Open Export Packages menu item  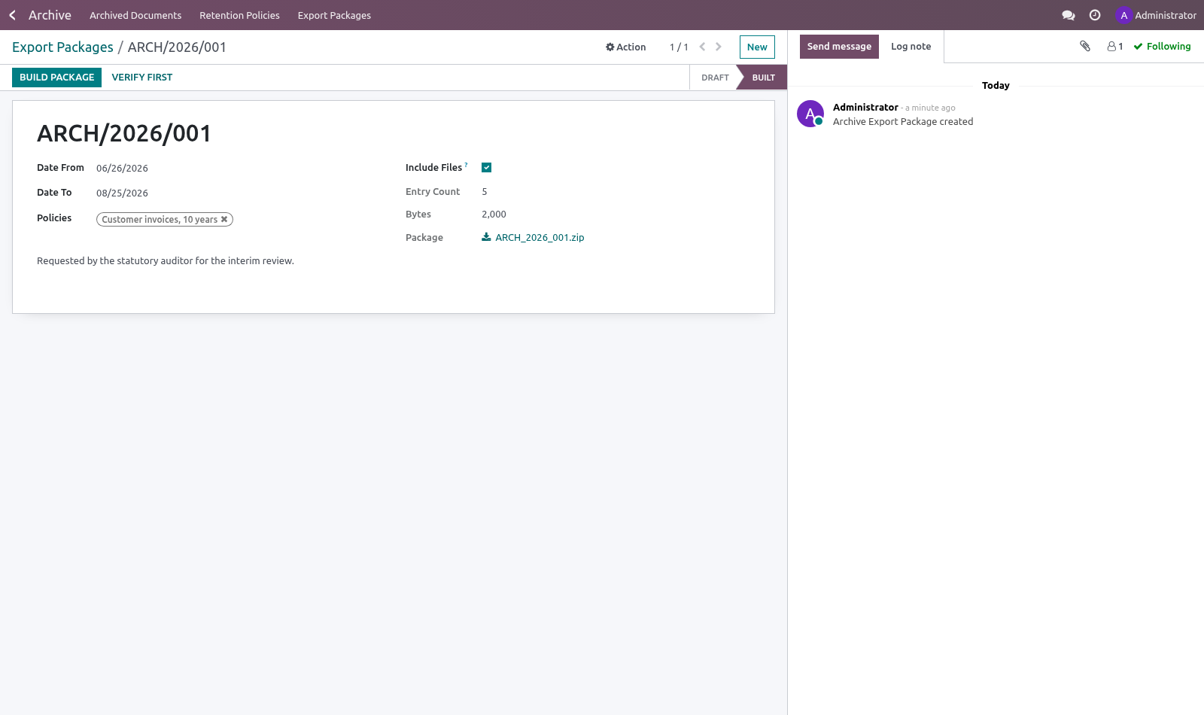pos(334,15)
